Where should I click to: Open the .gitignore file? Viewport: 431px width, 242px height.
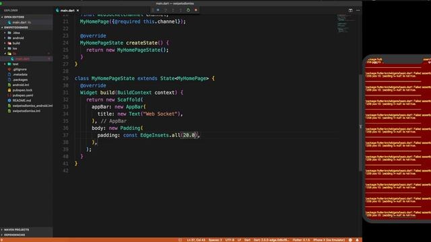coord(26,69)
